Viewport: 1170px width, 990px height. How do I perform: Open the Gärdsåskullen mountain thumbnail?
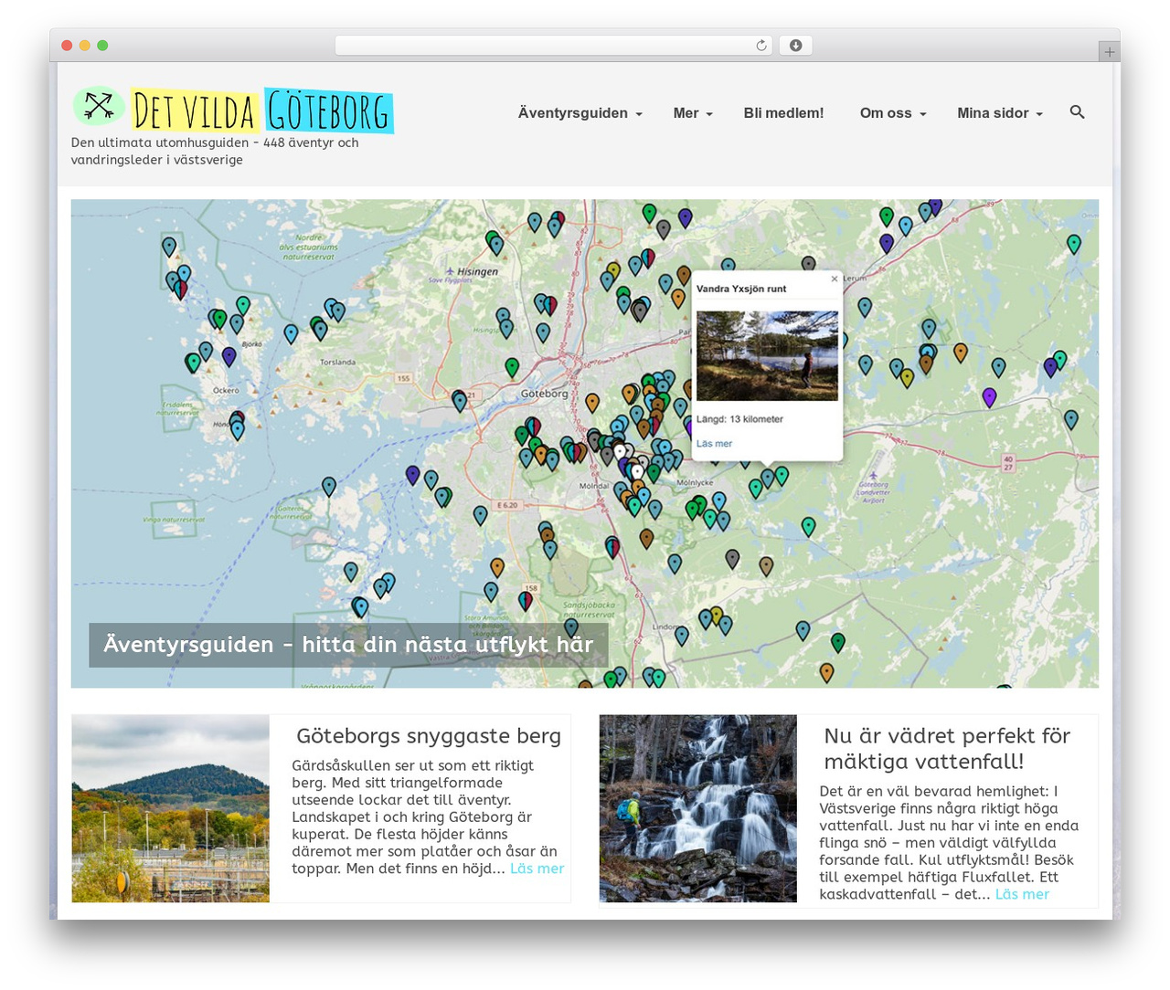point(171,808)
